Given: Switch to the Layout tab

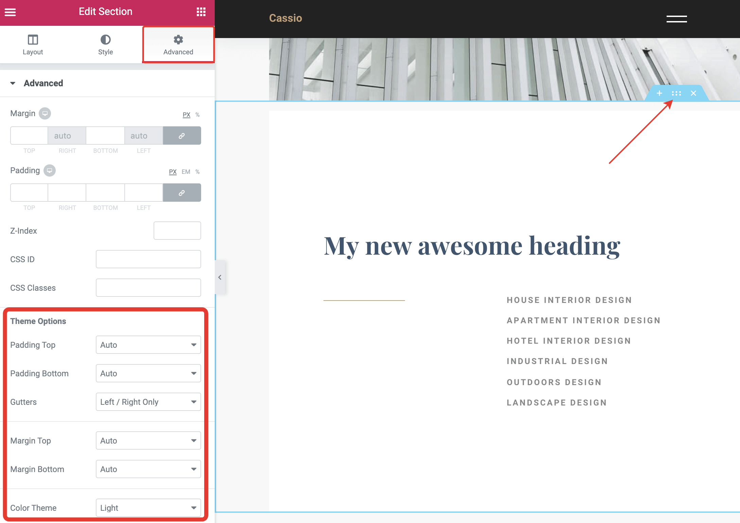Looking at the screenshot, I should [x=33, y=44].
